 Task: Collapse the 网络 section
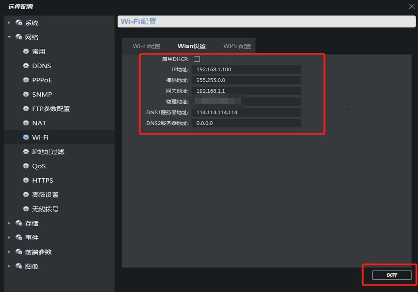9,37
